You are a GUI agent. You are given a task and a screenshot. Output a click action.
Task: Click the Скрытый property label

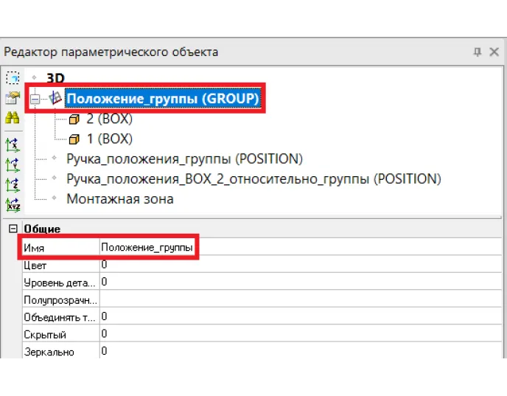tap(45, 335)
